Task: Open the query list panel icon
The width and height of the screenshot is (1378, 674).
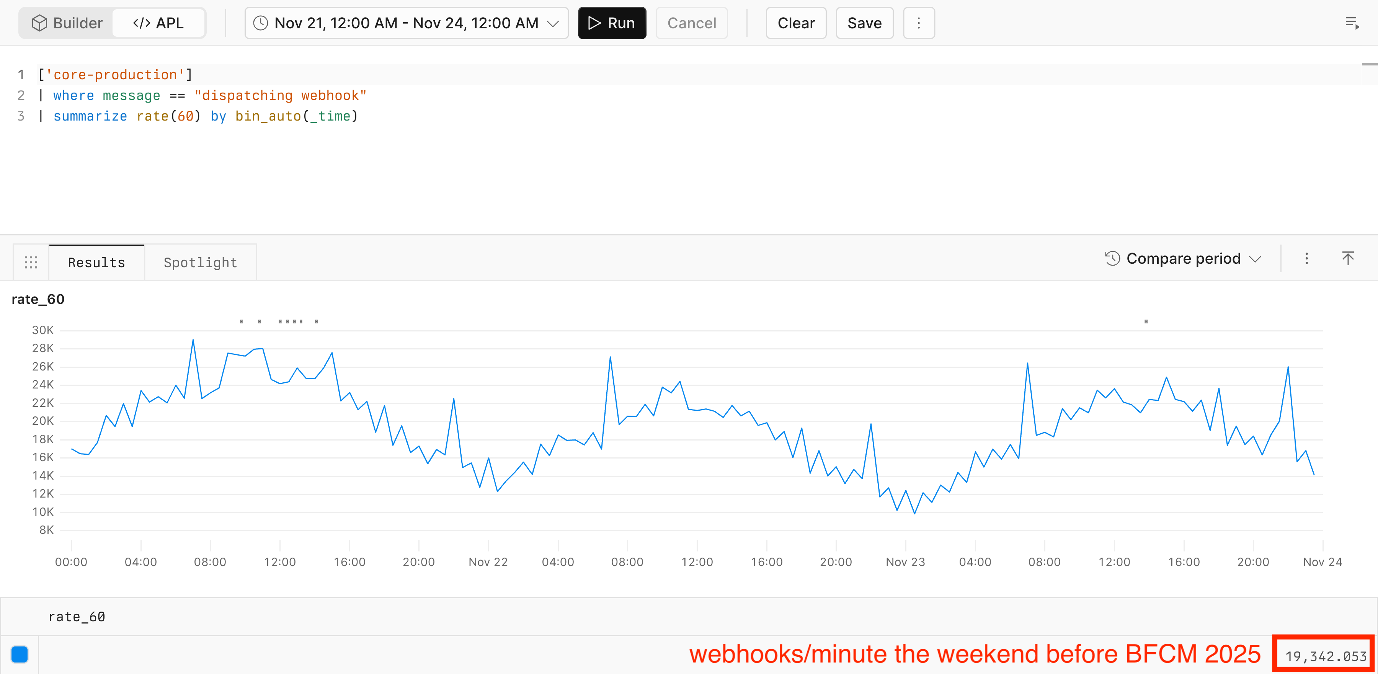Action: pos(1352,23)
